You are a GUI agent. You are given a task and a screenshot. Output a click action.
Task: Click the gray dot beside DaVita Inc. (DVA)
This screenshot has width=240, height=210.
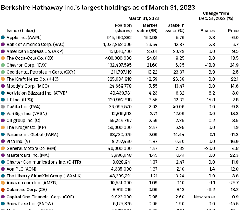coord(3,107)
